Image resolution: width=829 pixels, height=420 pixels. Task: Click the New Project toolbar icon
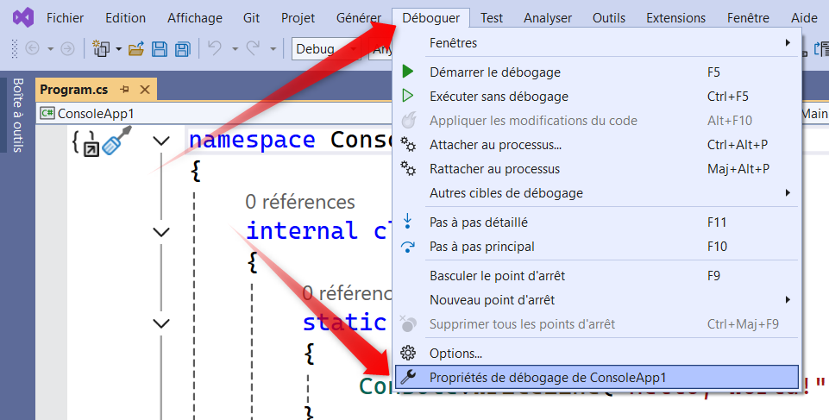pyautogui.click(x=101, y=49)
